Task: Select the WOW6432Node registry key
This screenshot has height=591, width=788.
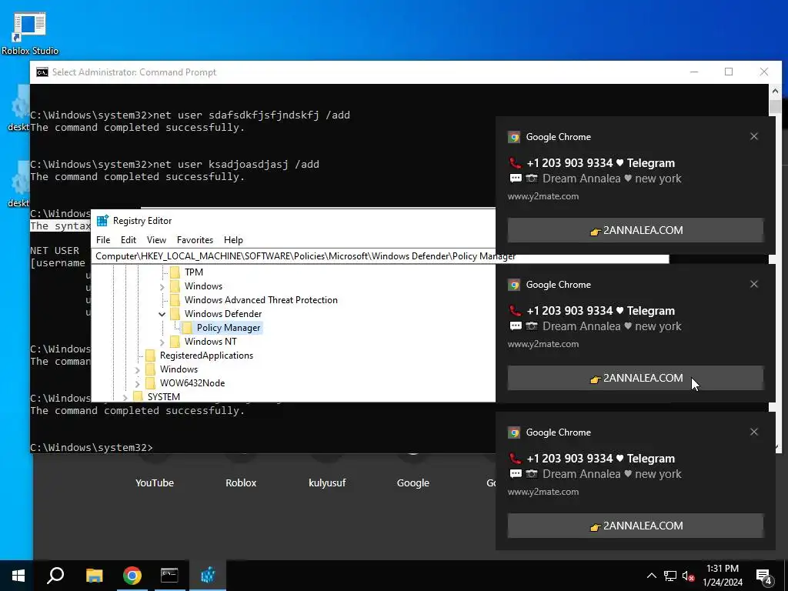Action: [192, 383]
